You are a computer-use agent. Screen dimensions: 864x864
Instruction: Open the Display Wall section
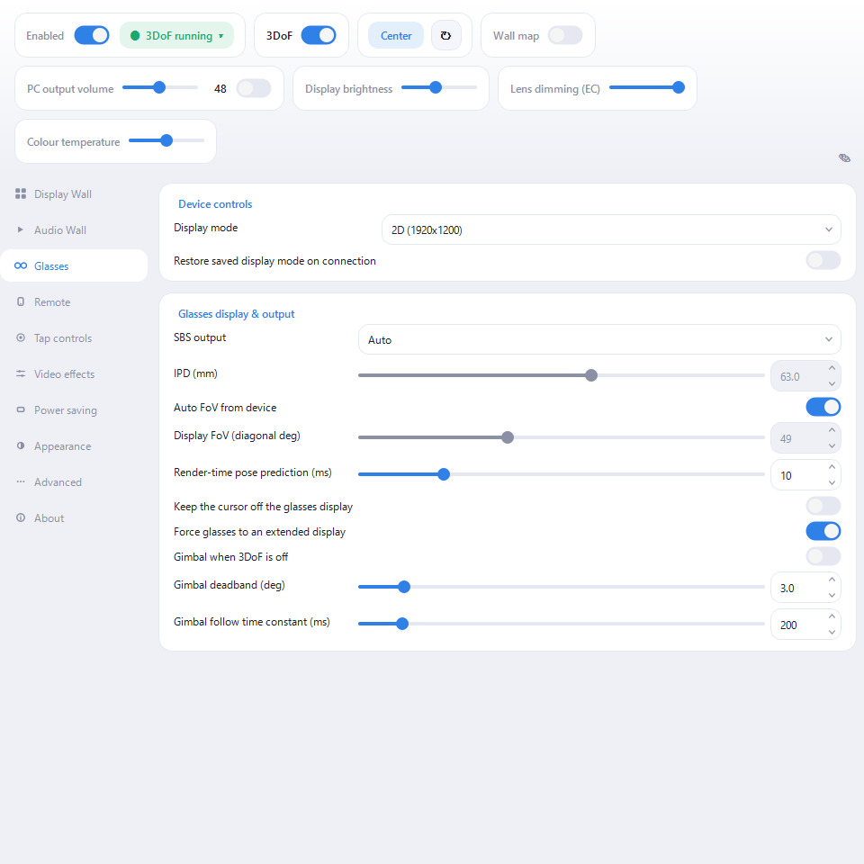tap(74, 194)
